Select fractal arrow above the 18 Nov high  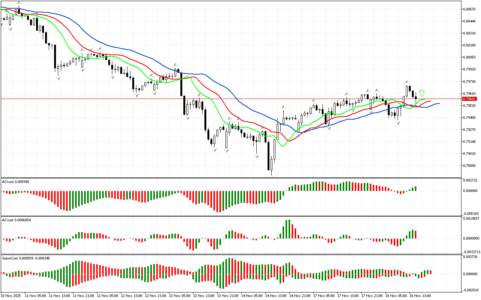[x=407, y=82]
